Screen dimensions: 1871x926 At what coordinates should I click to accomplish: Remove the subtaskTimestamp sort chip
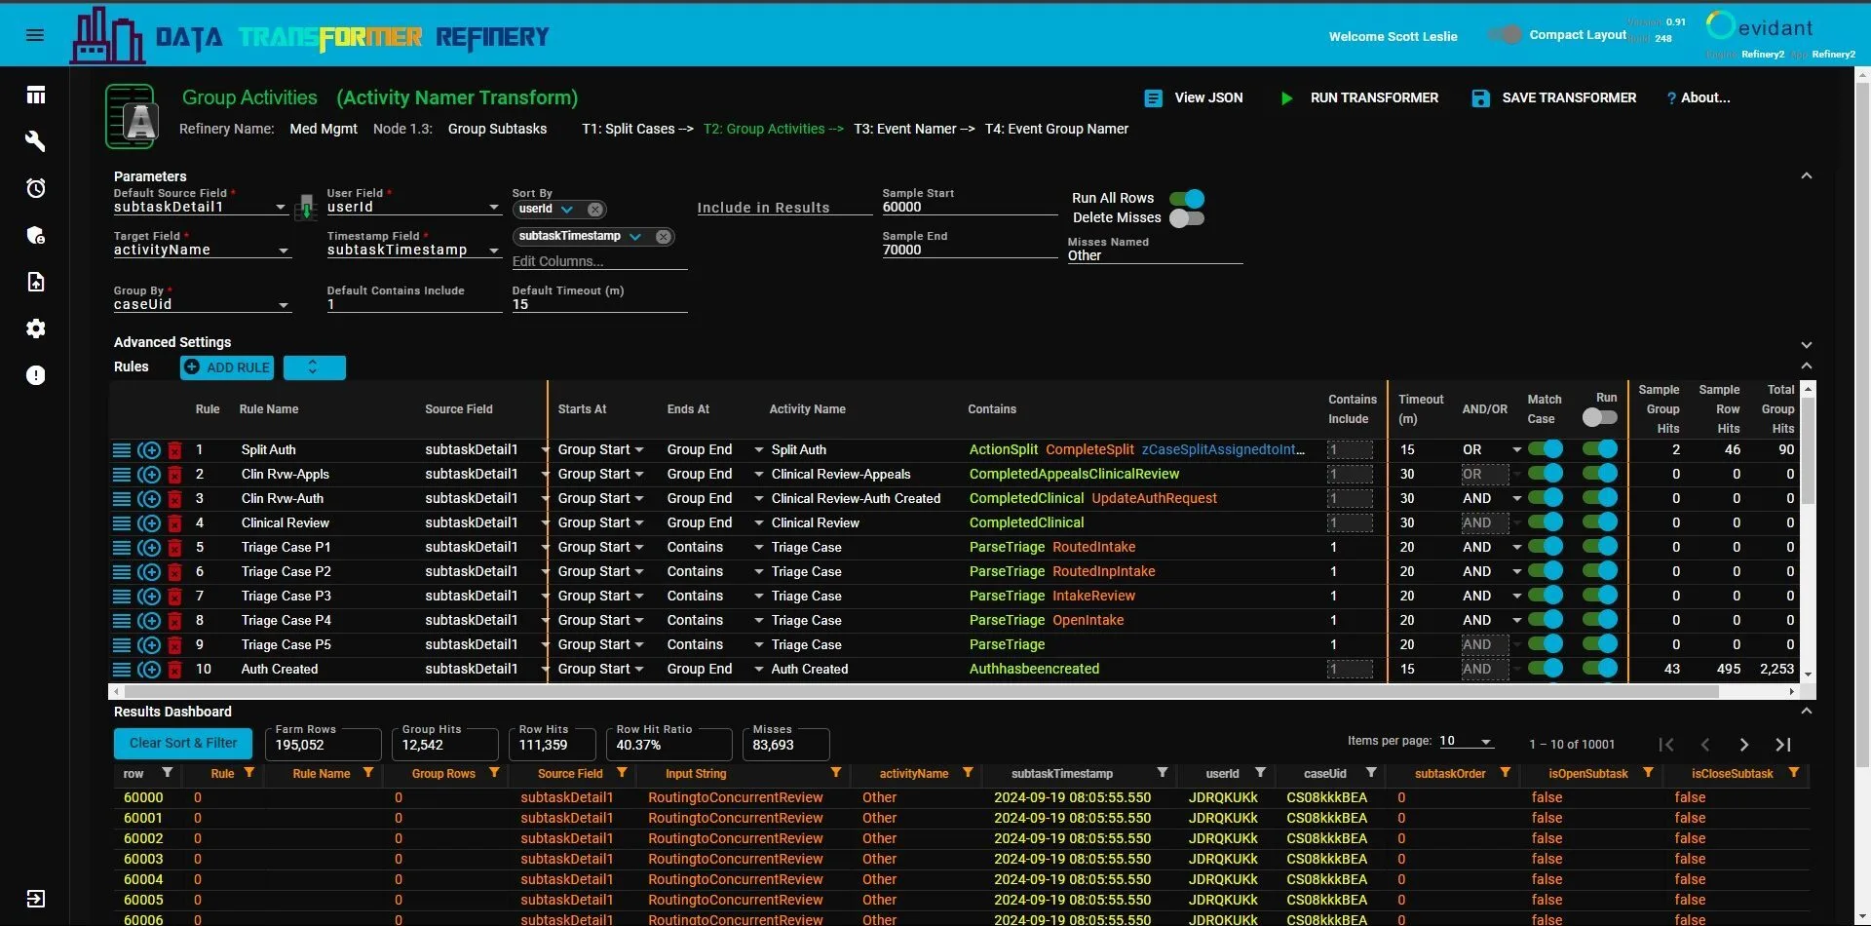point(663,237)
